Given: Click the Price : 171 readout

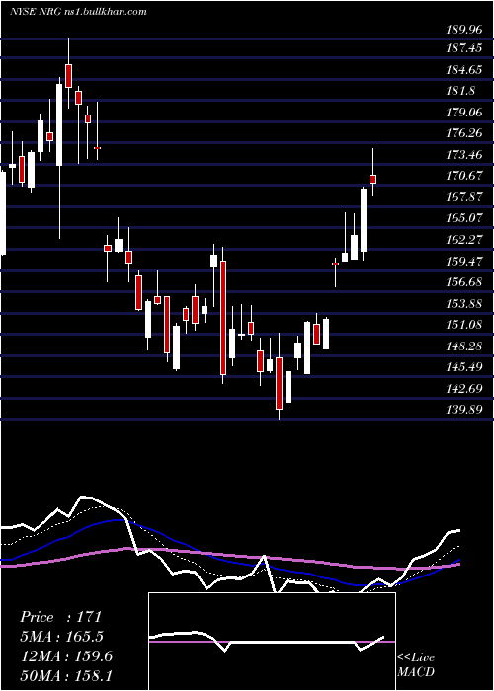Looking at the screenshot, I should click(x=61, y=617).
